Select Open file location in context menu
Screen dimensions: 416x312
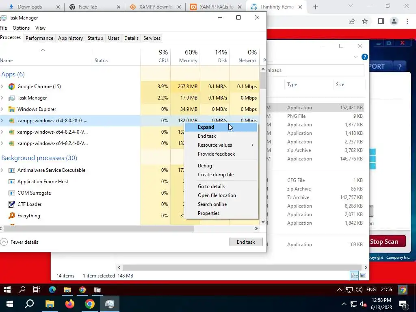(221, 195)
